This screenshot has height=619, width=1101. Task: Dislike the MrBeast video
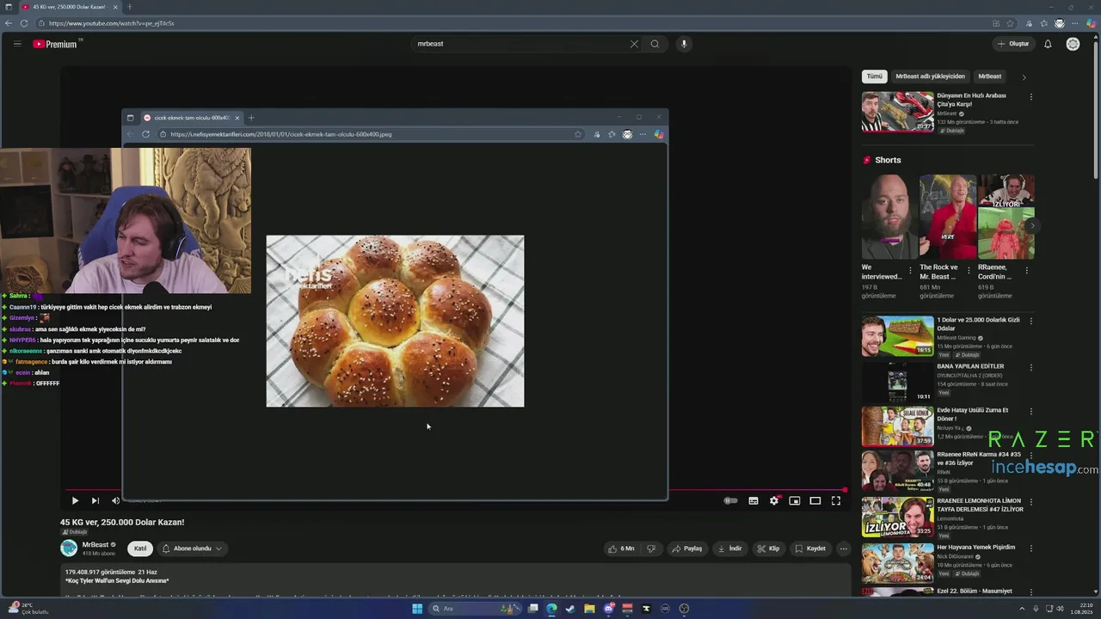coord(651,549)
